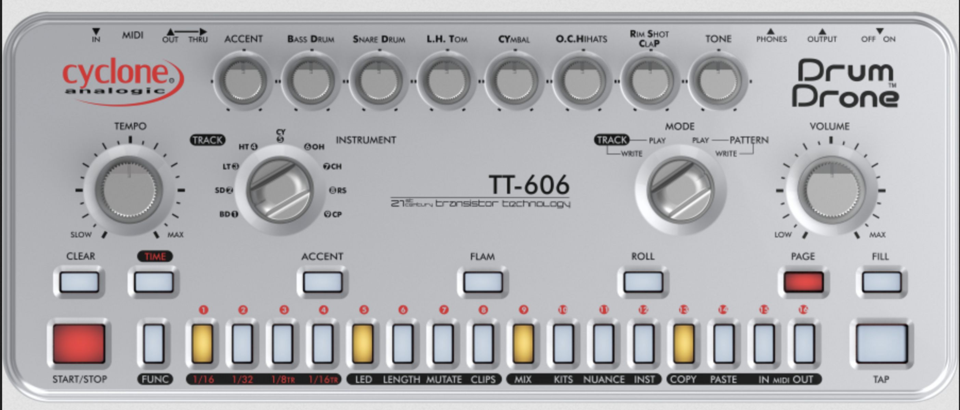Toggle step 3 button labeled 1/8TR
960x410 pixels.
click(282, 343)
